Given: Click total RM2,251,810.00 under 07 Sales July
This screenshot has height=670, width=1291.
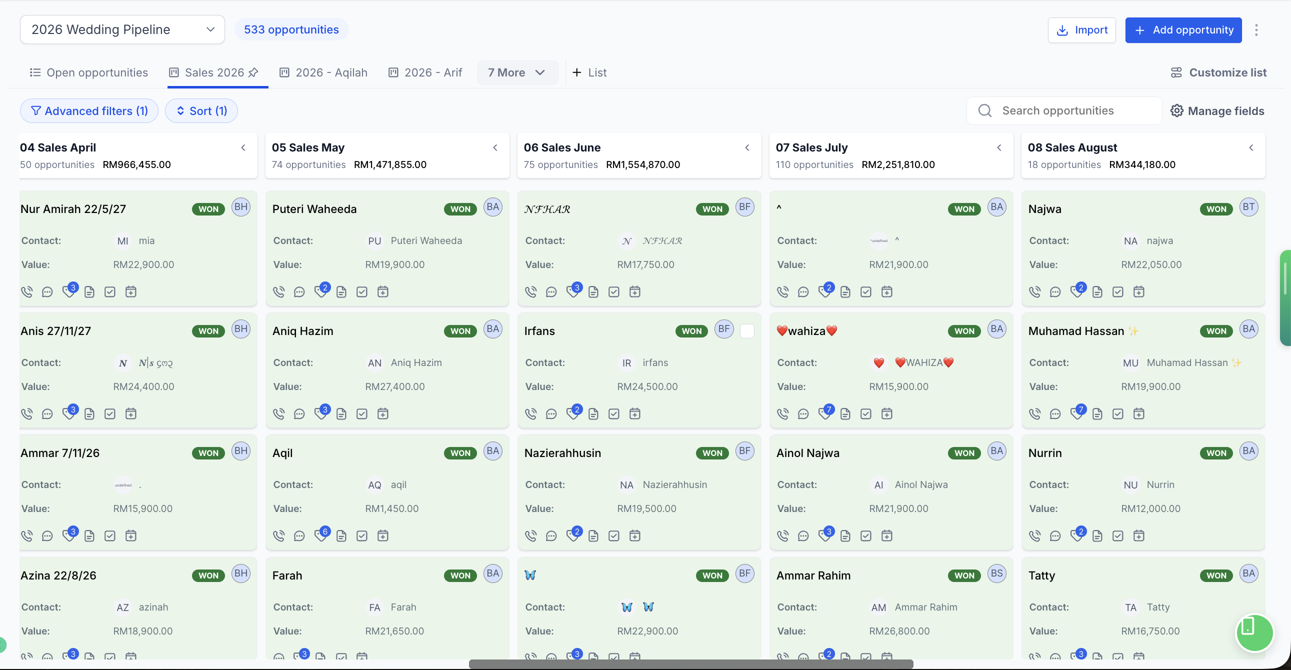Looking at the screenshot, I should click(x=898, y=164).
